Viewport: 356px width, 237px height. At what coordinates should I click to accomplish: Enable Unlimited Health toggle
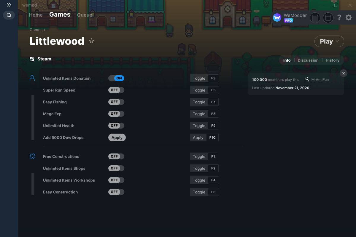pyautogui.click(x=116, y=126)
